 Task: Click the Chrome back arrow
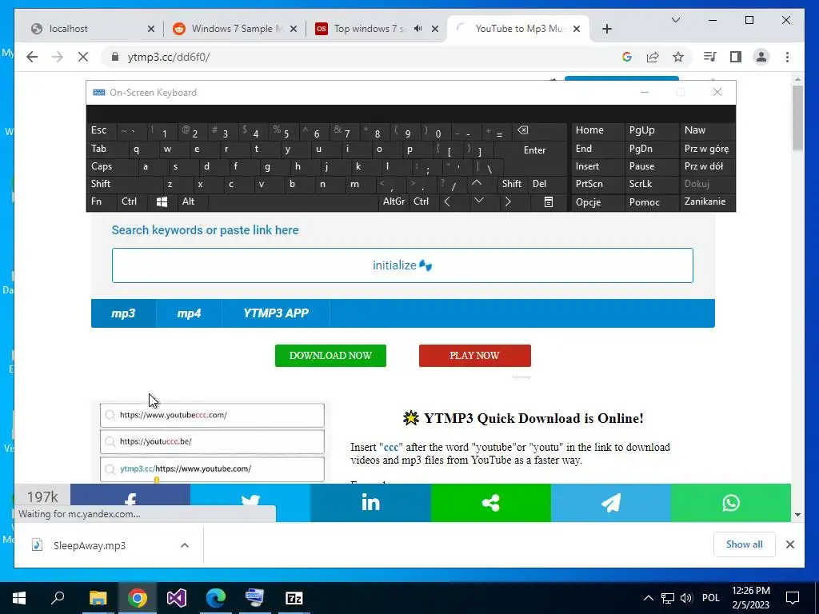pos(32,57)
